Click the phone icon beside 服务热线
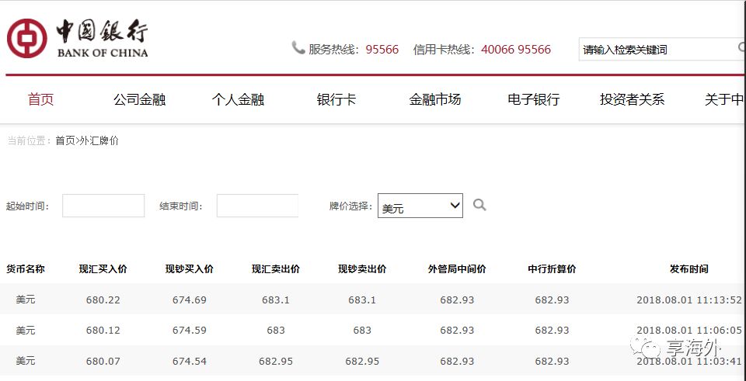The height and width of the screenshot is (381, 746). coord(298,47)
